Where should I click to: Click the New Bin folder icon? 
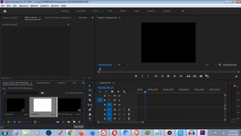69,122
